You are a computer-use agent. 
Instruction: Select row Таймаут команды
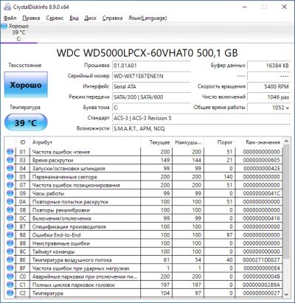click(144, 251)
